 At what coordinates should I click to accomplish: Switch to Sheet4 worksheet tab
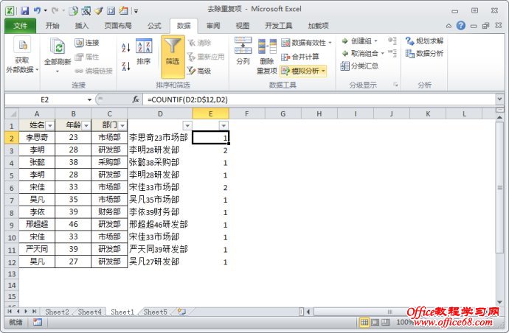click(x=89, y=312)
